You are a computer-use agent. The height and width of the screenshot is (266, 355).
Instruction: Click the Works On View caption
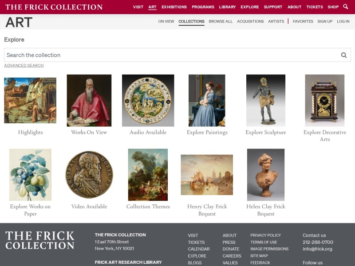tap(89, 132)
